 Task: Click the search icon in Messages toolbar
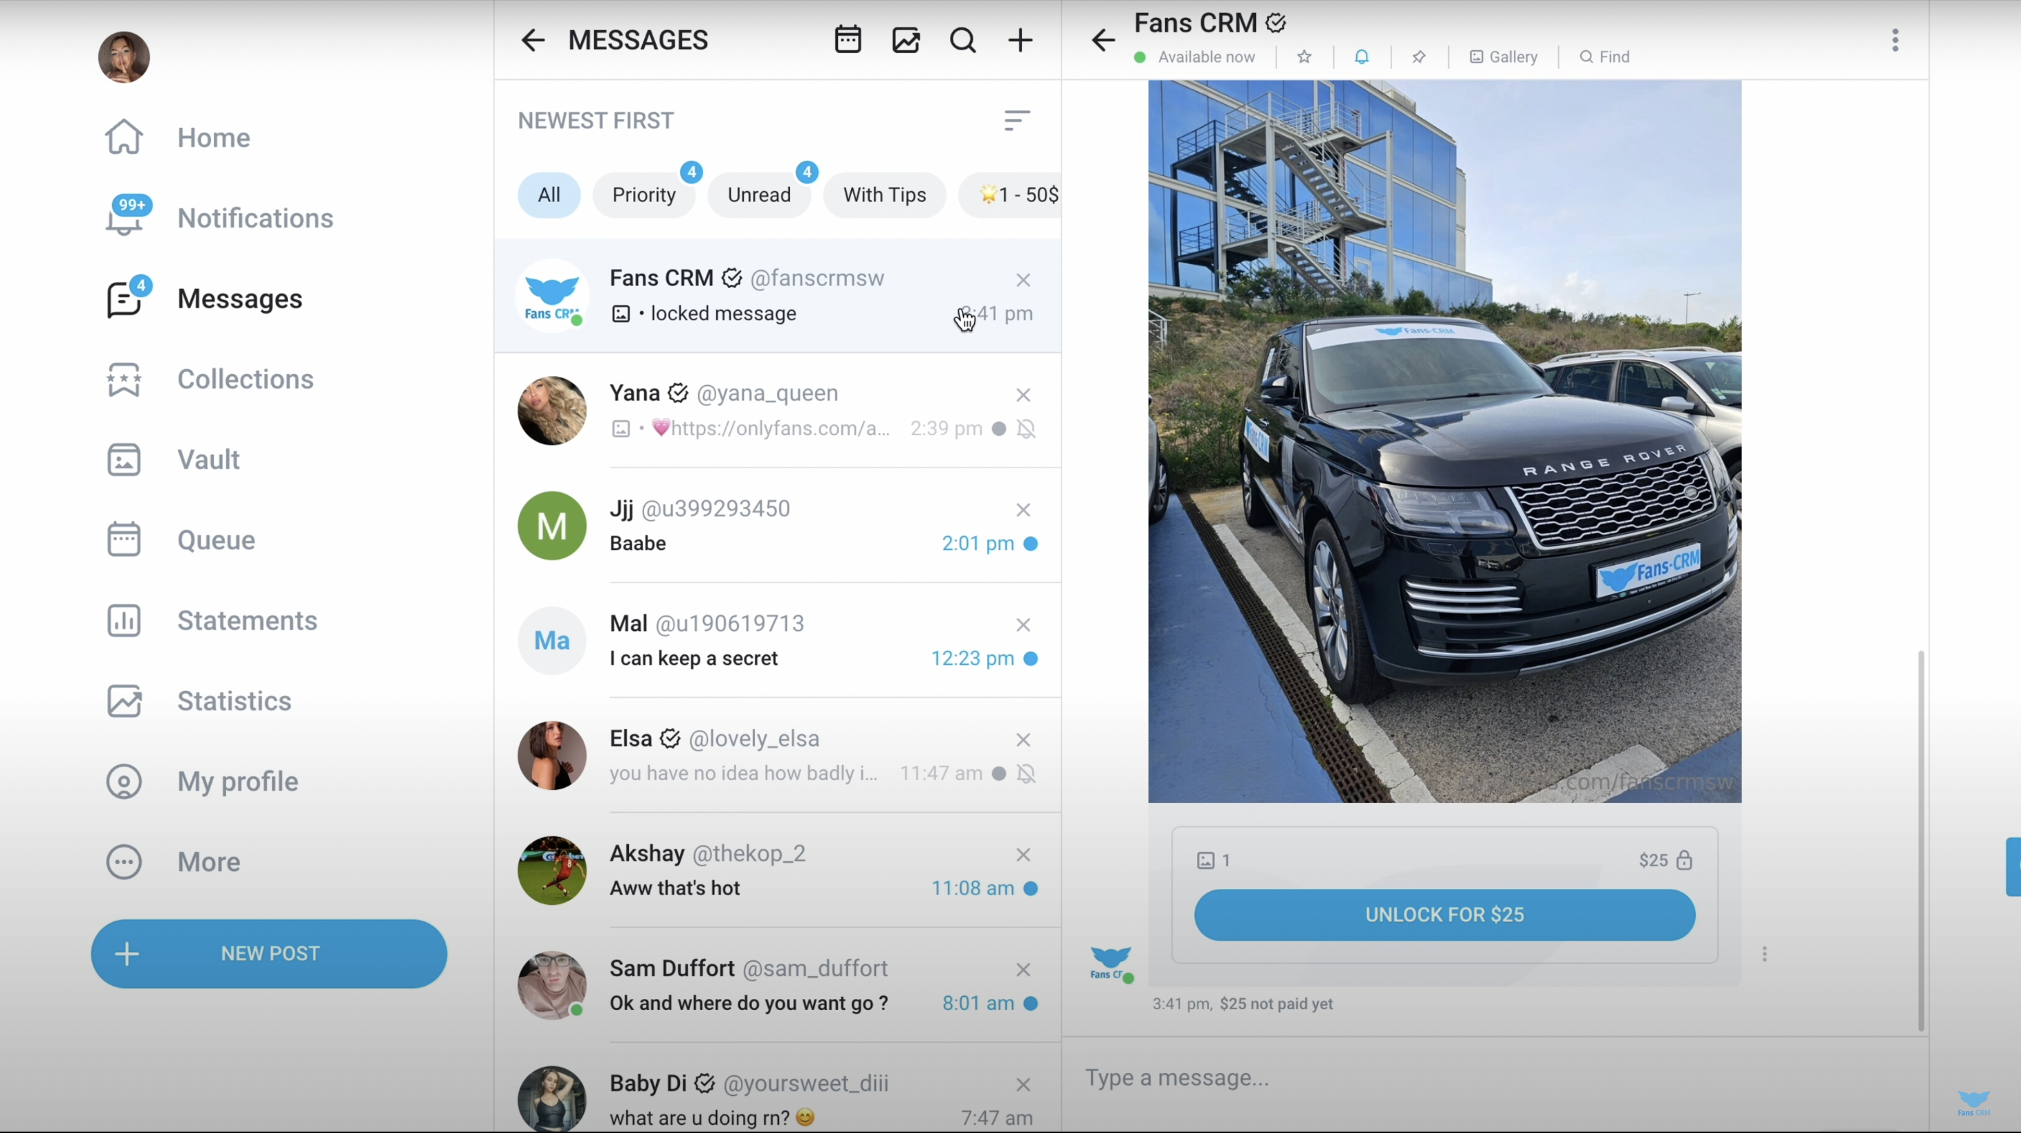[x=963, y=39]
